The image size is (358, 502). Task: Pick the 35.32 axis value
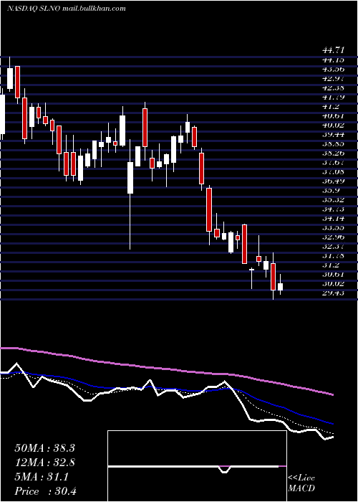point(333,200)
